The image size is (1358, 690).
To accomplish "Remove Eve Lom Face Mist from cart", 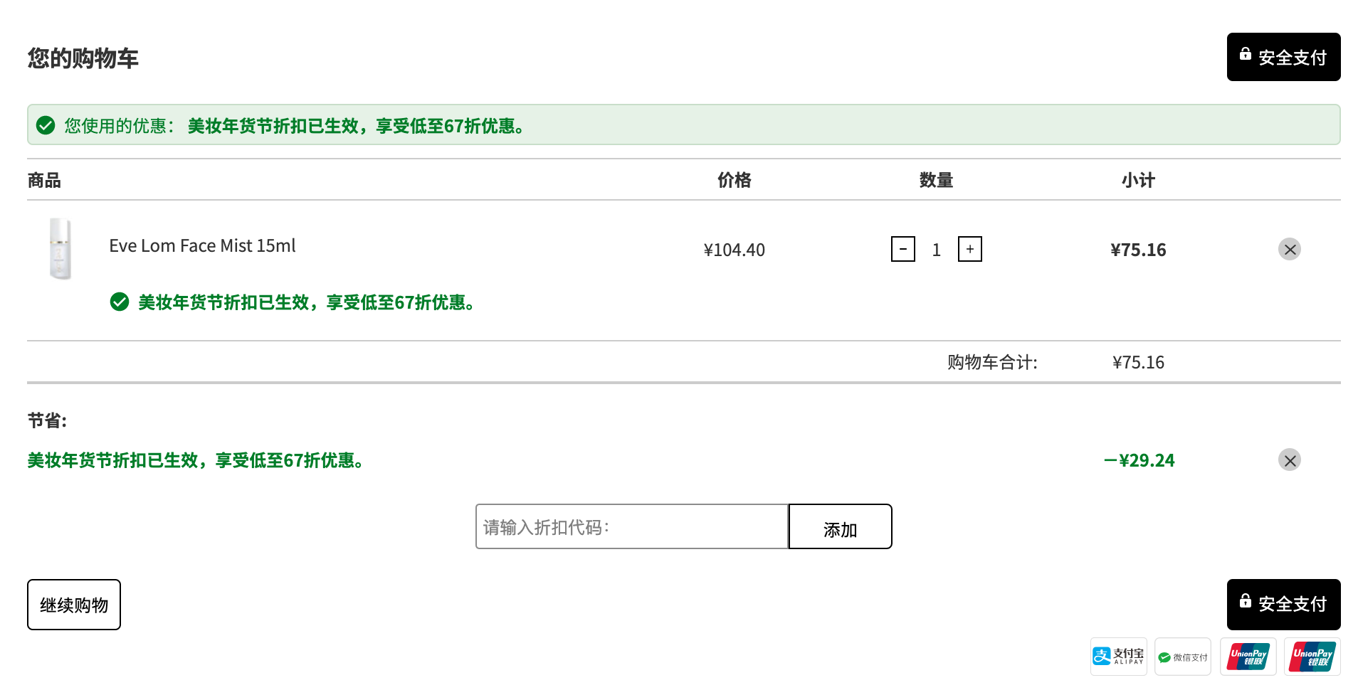I will [1290, 249].
